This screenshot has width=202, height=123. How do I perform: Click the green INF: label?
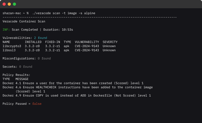(x=6, y=30)
